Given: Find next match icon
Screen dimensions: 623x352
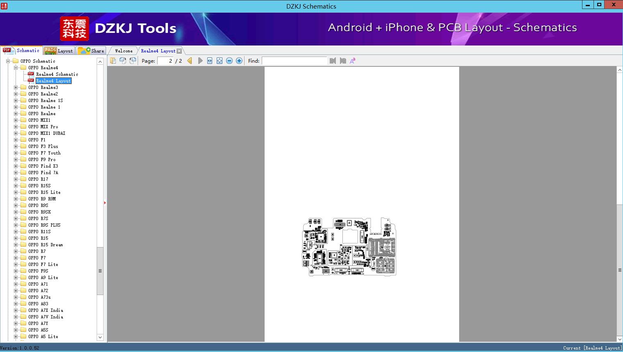Looking at the screenshot, I should (343, 61).
